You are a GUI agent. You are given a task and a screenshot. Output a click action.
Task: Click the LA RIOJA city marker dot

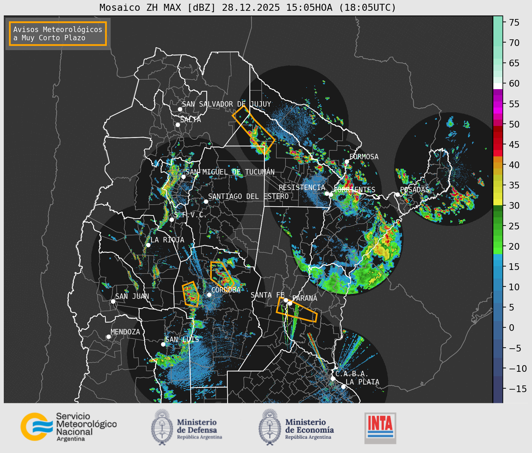[148, 245]
